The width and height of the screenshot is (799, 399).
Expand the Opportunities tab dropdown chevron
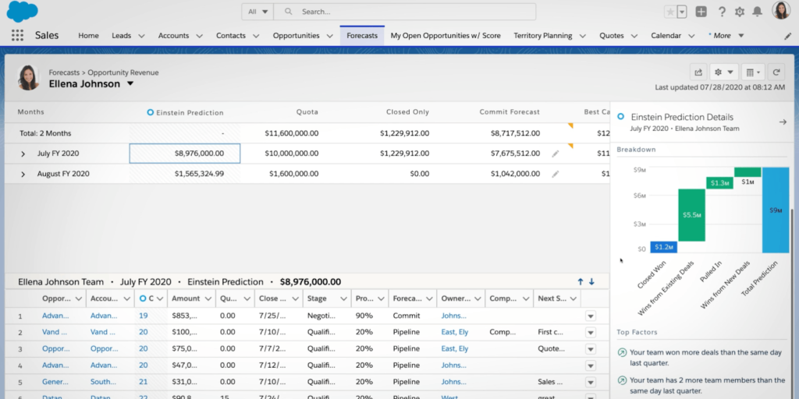[330, 36]
